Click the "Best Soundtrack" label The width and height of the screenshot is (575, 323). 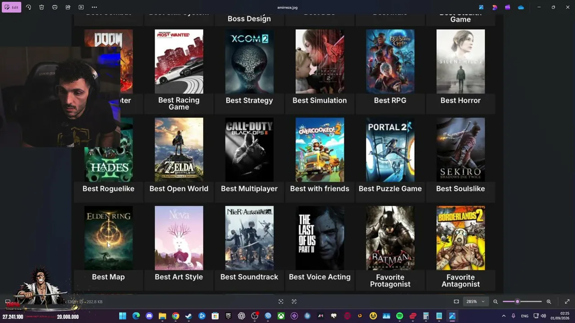tap(249, 277)
